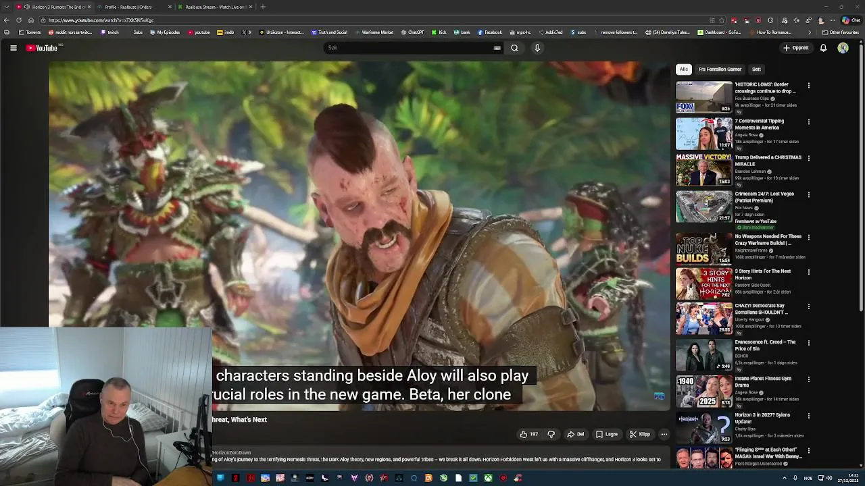Open 'Trump Delivered a CHRISTMAS MIRACLE' thumbnail
The height and width of the screenshot is (486, 865).
[703, 170]
